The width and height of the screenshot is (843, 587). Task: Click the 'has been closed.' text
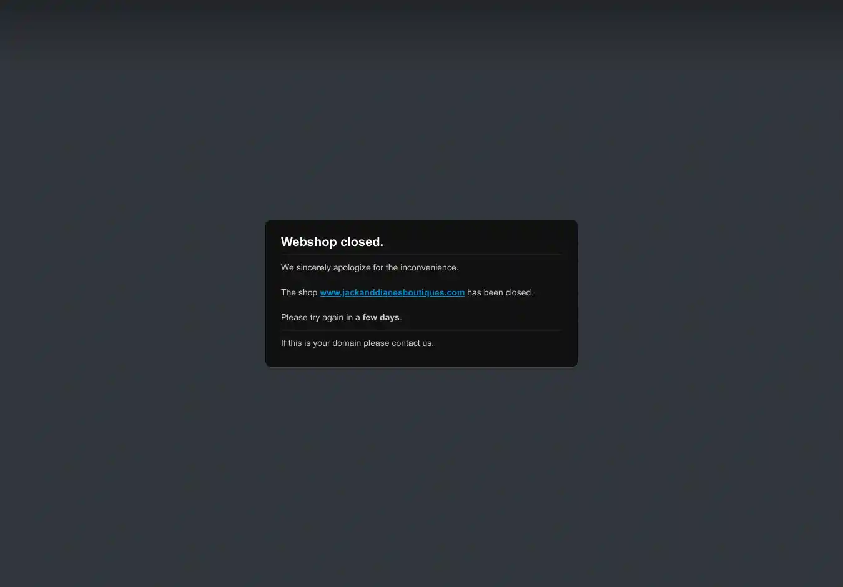pos(500,292)
